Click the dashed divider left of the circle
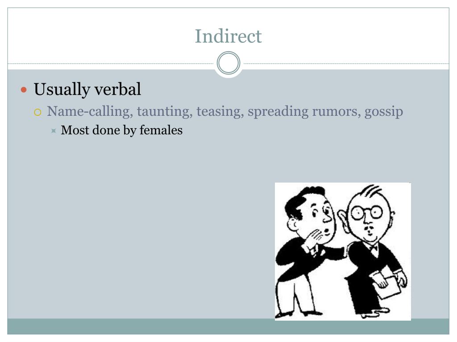The height and width of the screenshot is (342, 457). point(112,64)
